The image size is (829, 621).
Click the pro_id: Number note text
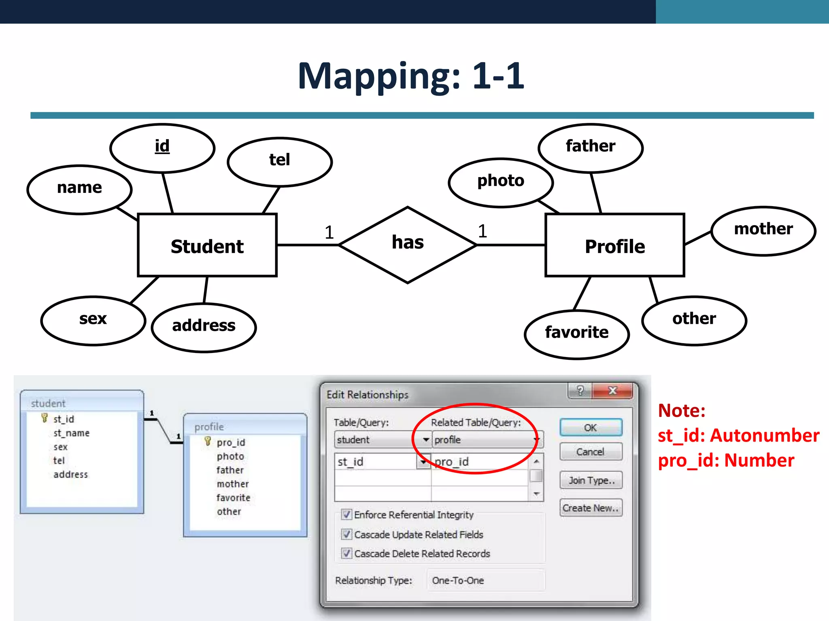726,460
